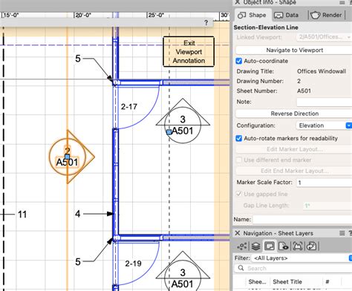
Task: Open the Navigation palette hamburger menu
Action: point(342,233)
